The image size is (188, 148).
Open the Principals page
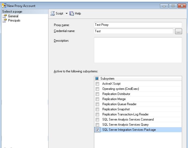(14, 20)
